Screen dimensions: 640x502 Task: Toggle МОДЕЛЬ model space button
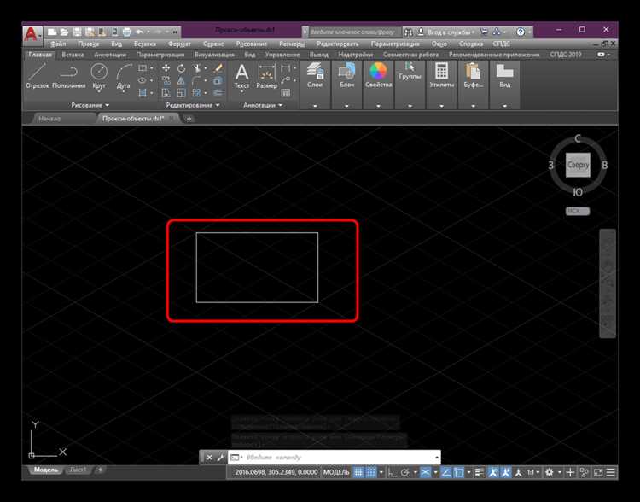click(335, 472)
